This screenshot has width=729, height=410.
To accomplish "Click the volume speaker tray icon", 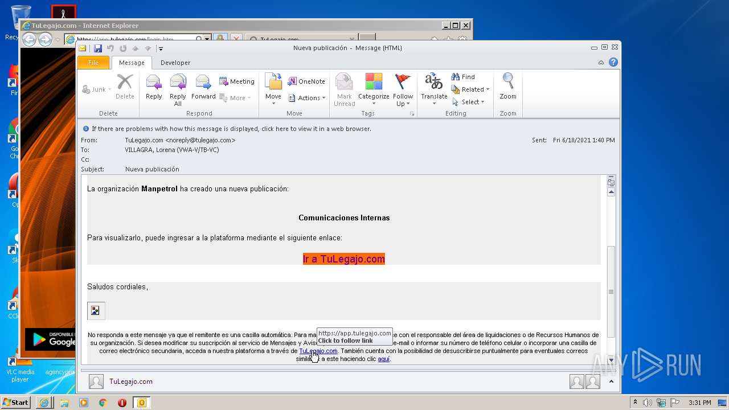I will [x=648, y=403].
